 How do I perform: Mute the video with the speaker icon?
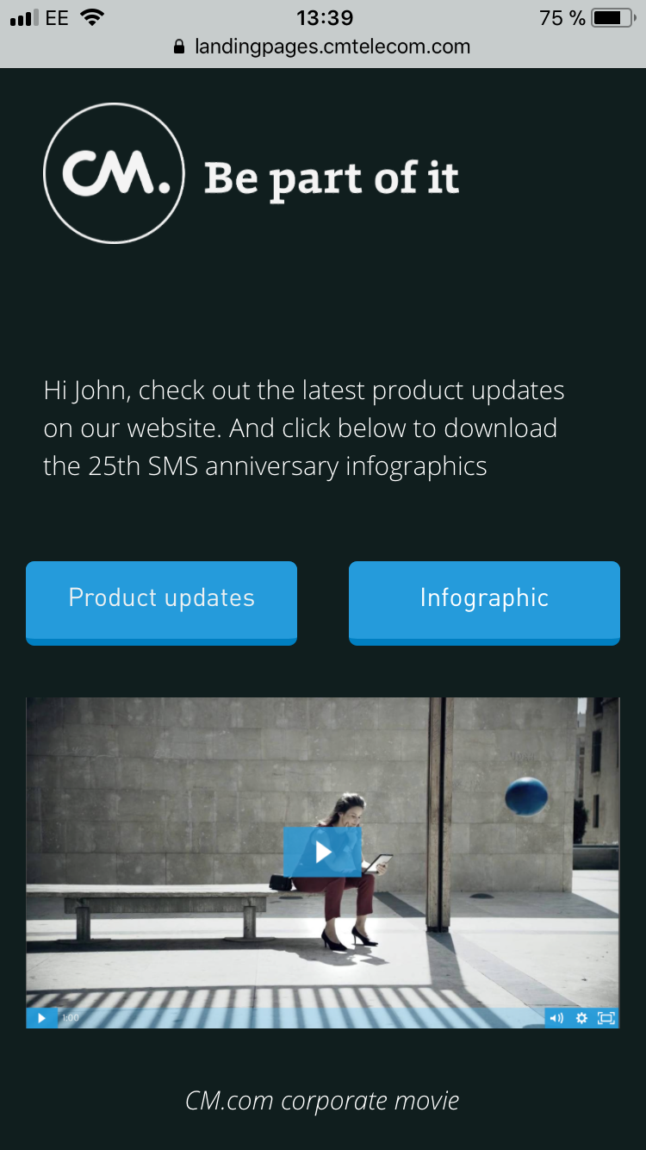(556, 1018)
